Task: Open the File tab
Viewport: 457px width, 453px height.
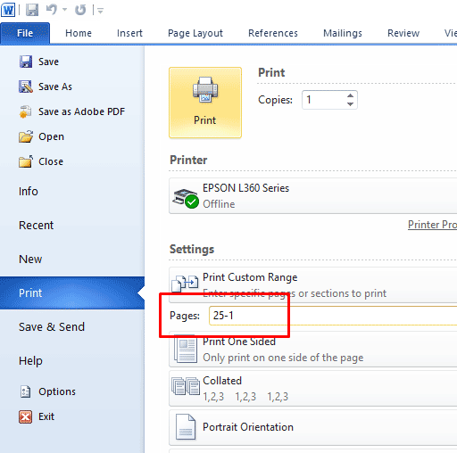Action: [x=25, y=33]
